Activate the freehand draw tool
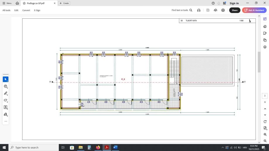The width and height of the screenshot is (269, 151). (x=6, y=100)
